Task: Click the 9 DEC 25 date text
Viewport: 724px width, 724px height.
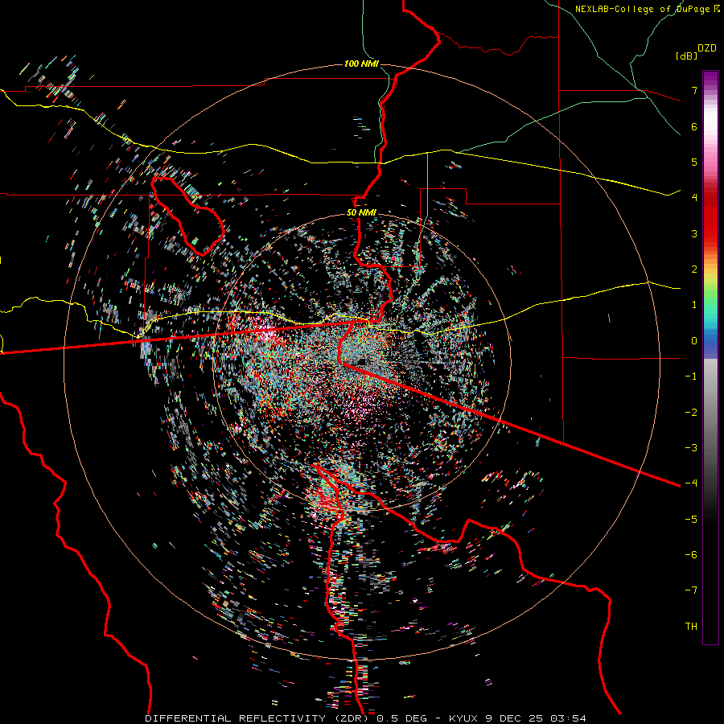Action: [516, 718]
